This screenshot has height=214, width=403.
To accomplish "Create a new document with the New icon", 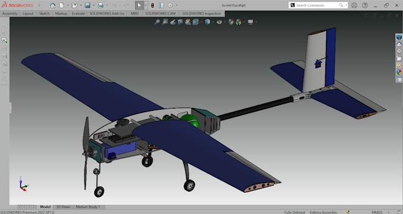I will point(62,5).
